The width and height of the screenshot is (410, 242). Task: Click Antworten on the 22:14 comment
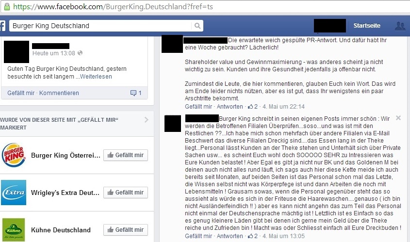coord(230,106)
